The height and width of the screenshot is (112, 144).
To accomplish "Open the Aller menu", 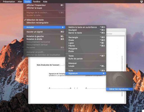I will click(20, 2).
